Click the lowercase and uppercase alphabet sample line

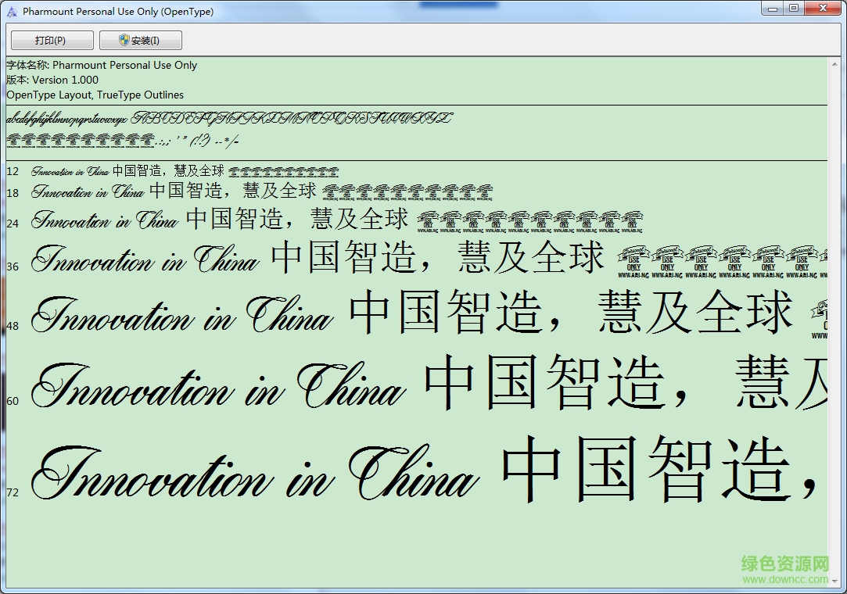pos(230,118)
